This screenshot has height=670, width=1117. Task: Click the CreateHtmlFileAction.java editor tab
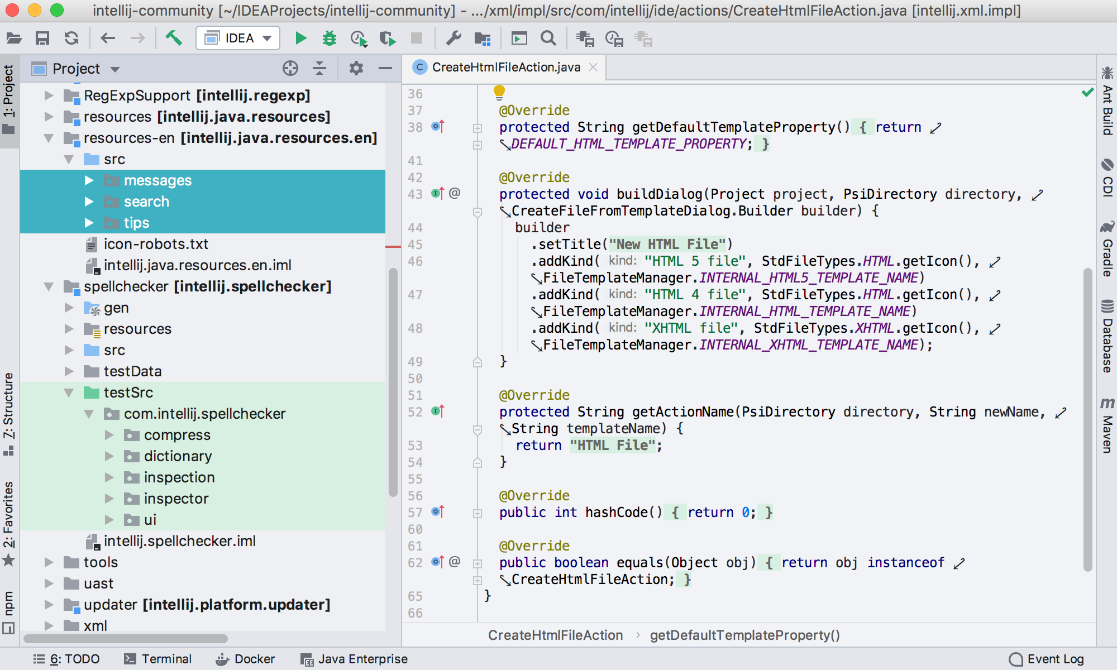pyautogui.click(x=503, y=67)
